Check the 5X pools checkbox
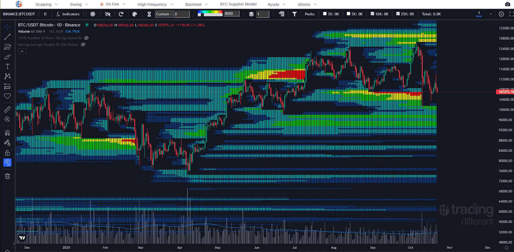Viewport: 514px width, 252px height. pyautogui.click(x=349, y=14)
